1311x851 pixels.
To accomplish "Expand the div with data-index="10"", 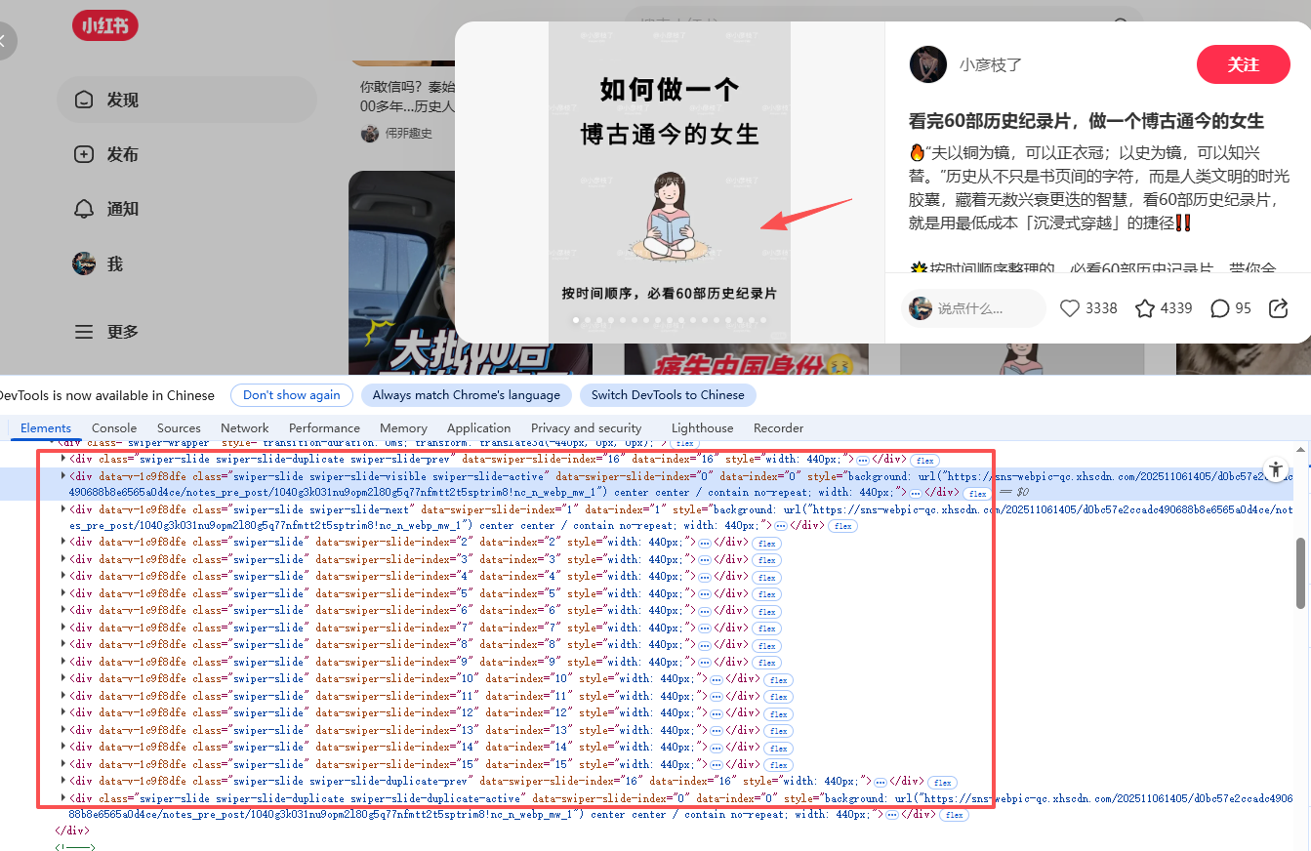I will pyautogui.click(x=64, y=678).
